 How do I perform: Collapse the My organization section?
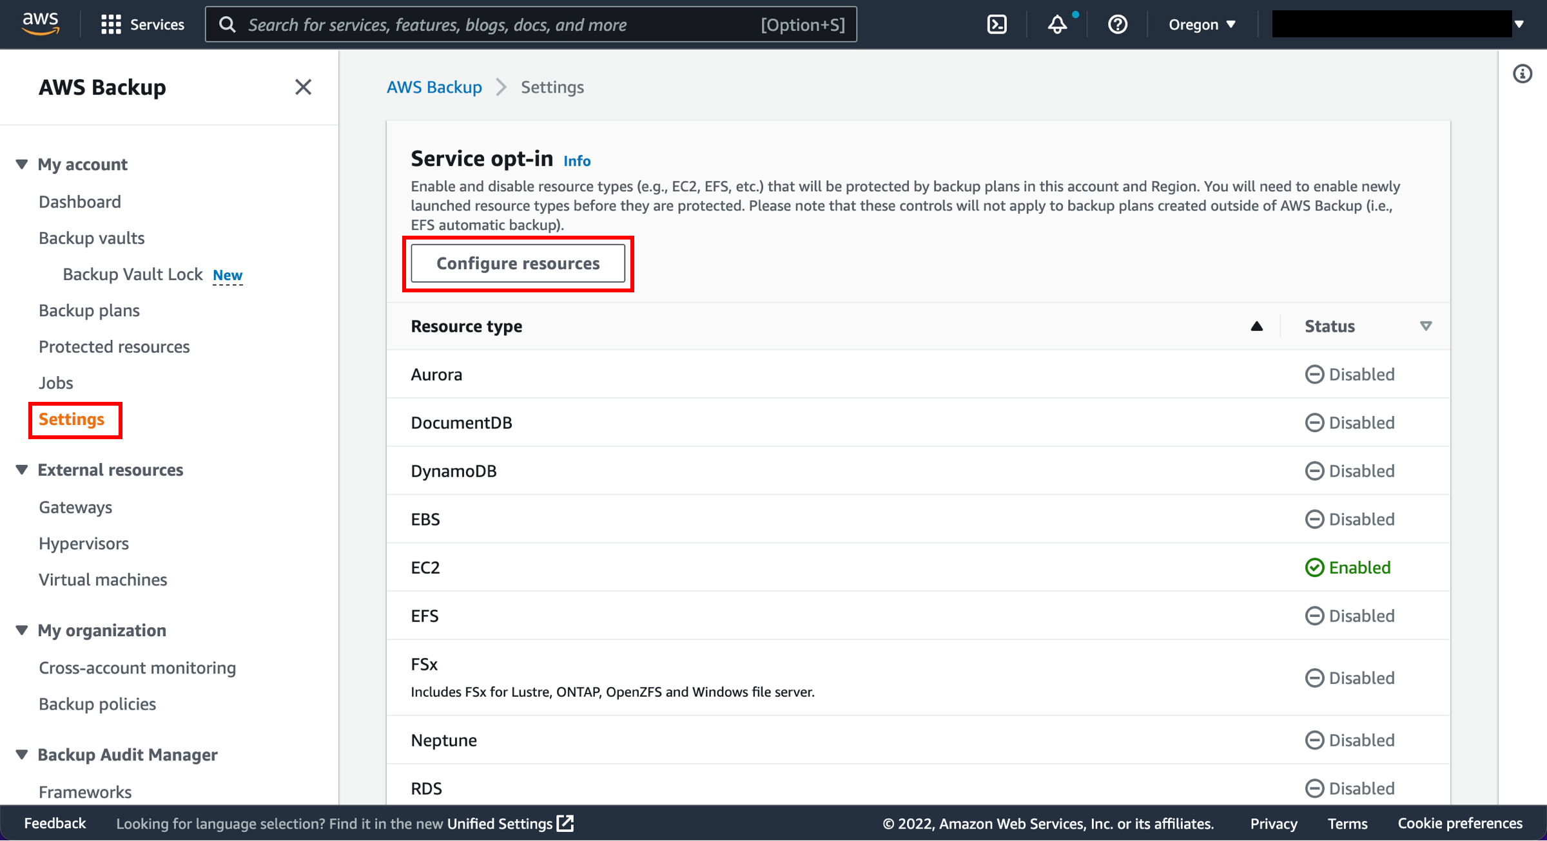click(22, 630)
